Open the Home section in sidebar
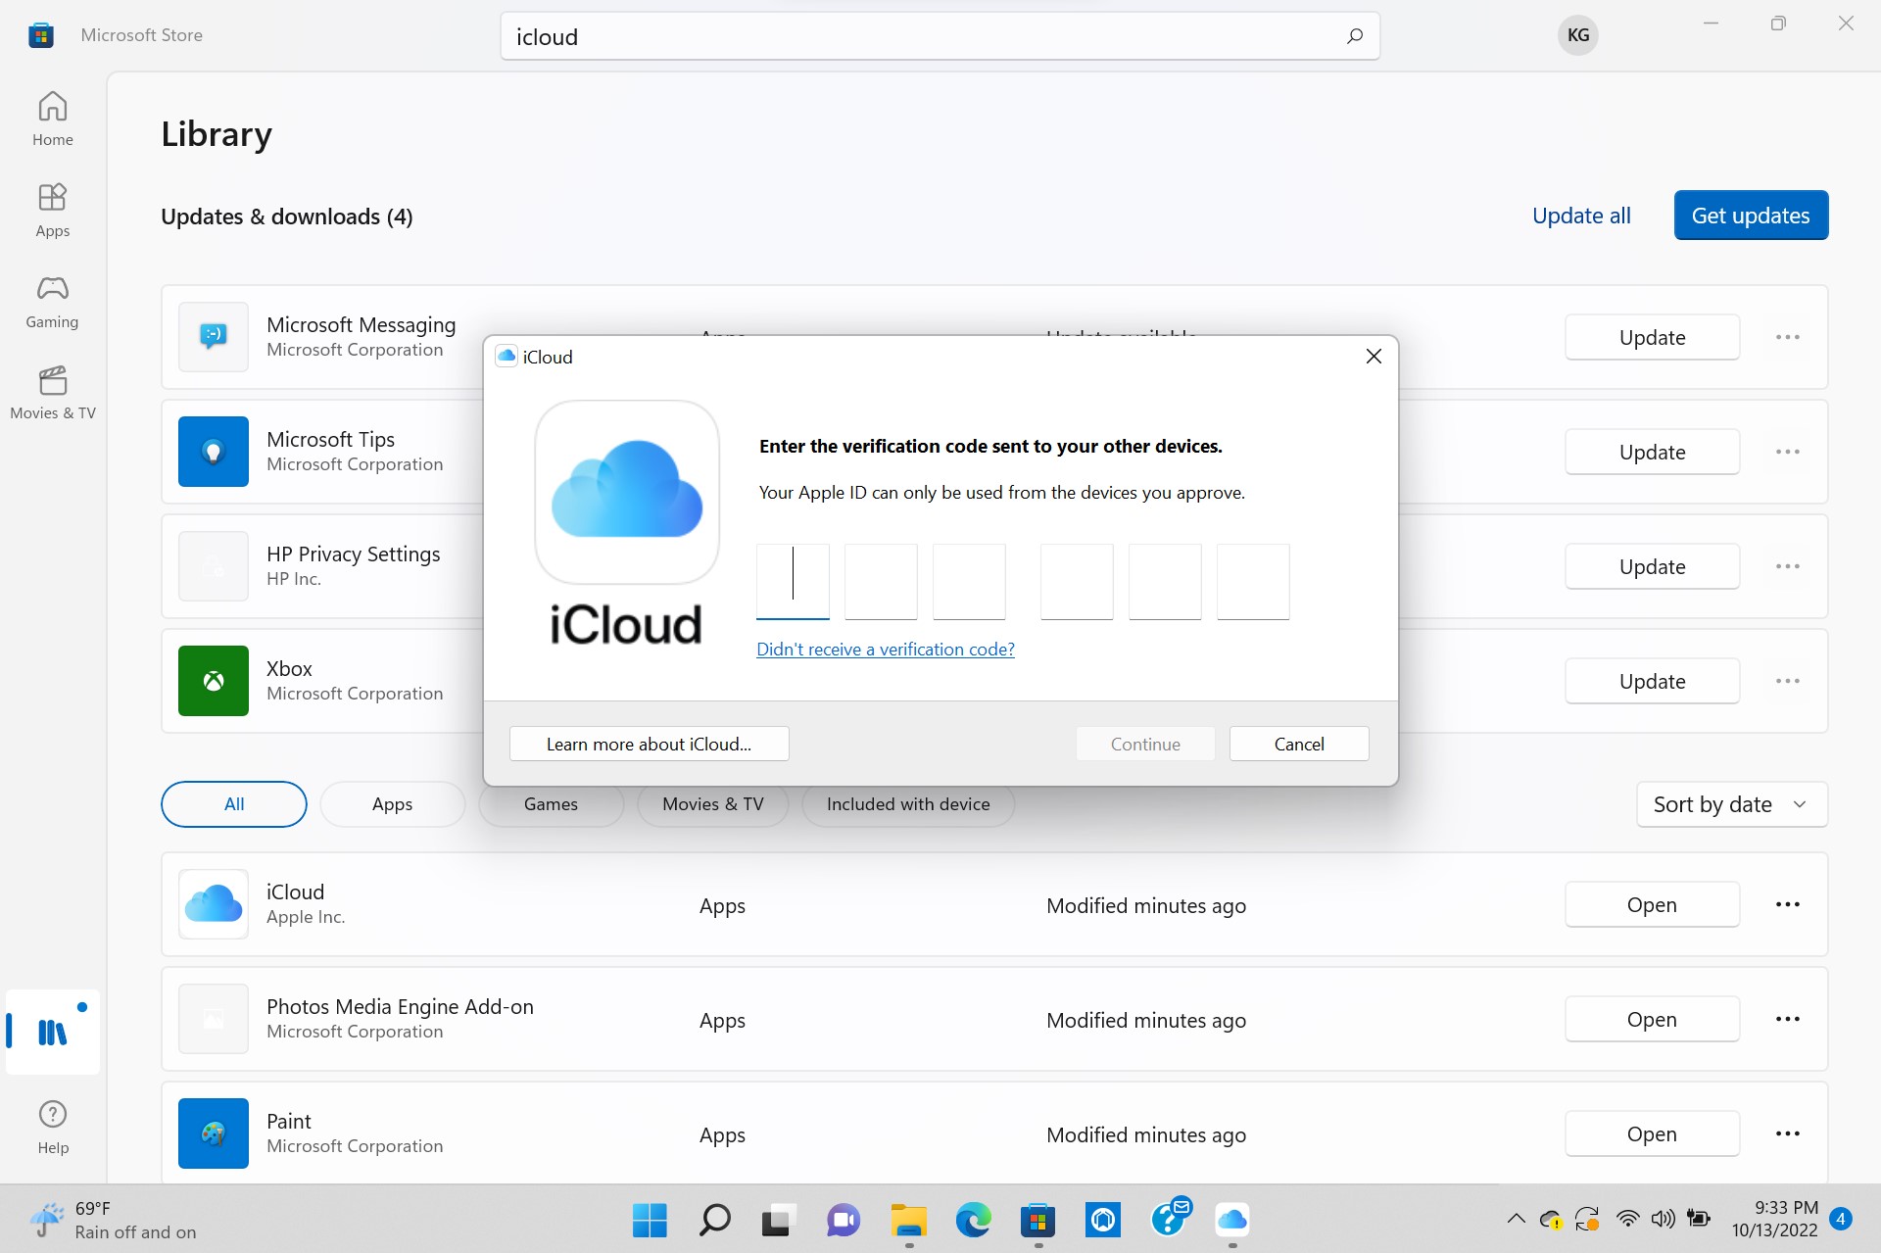Image resolution: width=1881 pixels, height=1253 pixels. pyautogui.click(x=53, y=119)
